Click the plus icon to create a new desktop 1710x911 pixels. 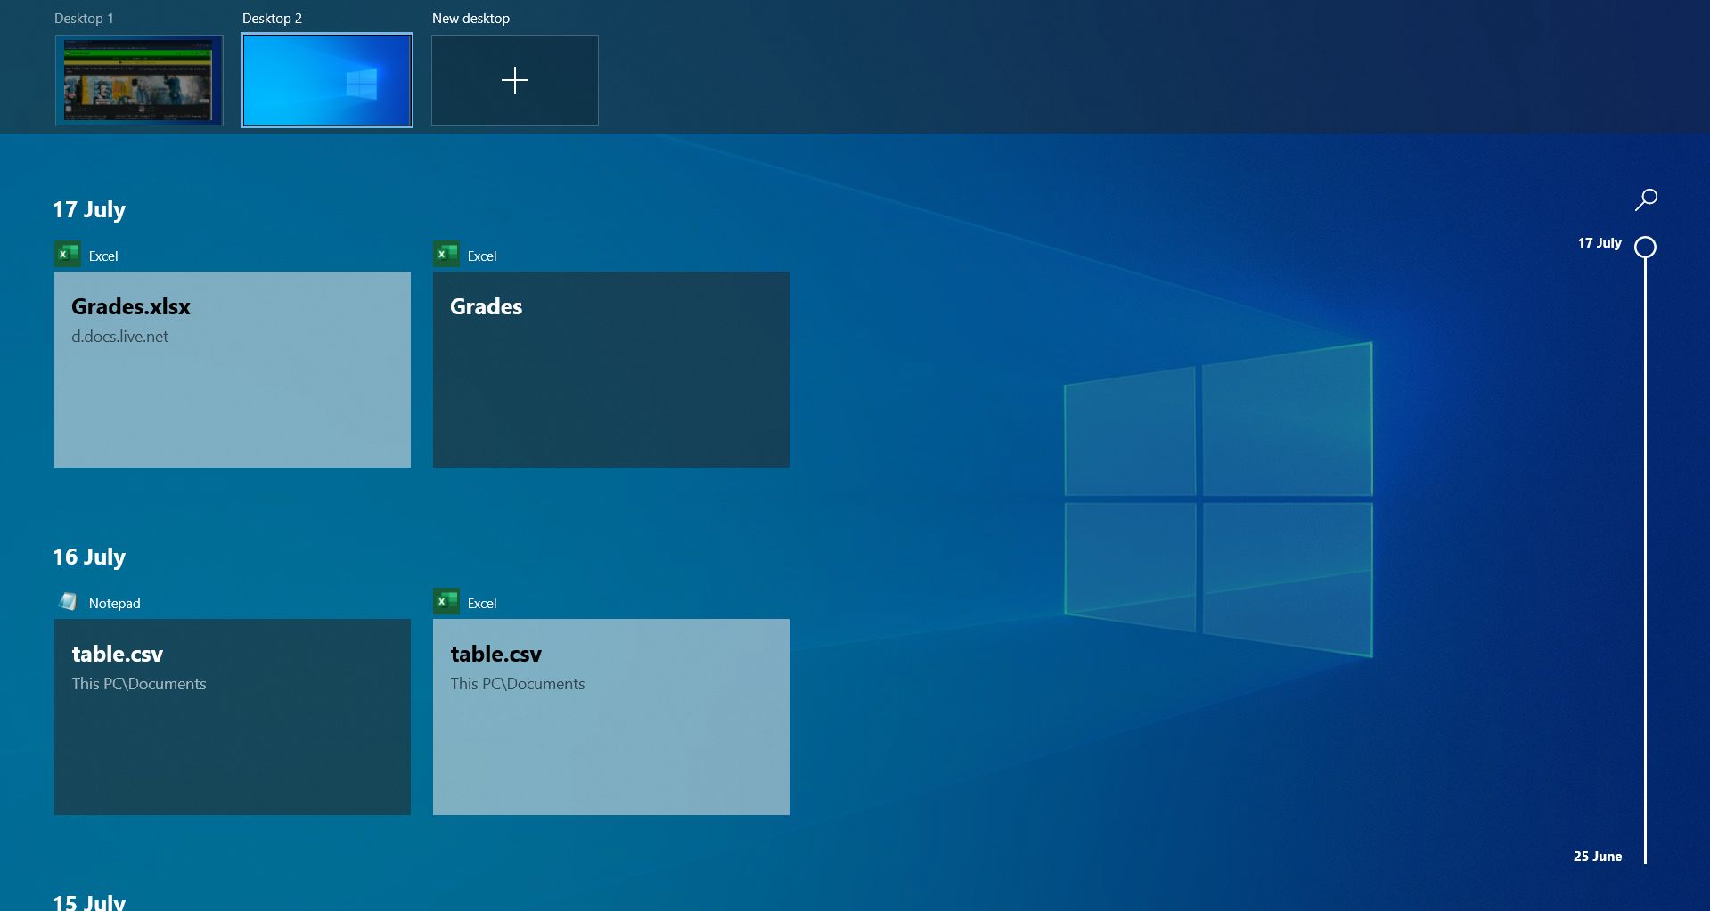(x=514, y=80)
